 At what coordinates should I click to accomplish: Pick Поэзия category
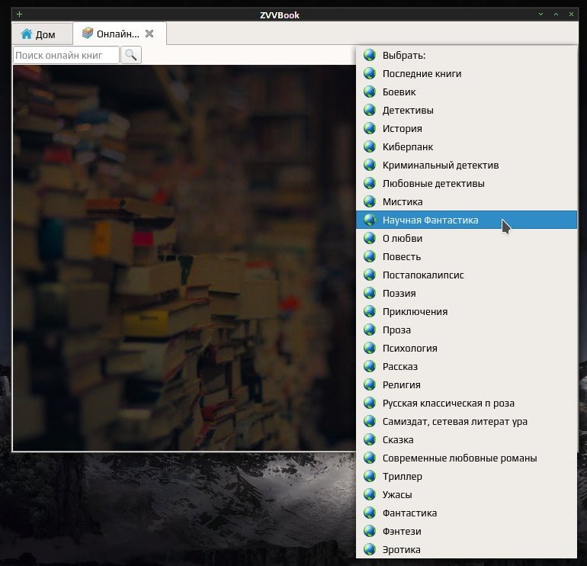(467, 294)
